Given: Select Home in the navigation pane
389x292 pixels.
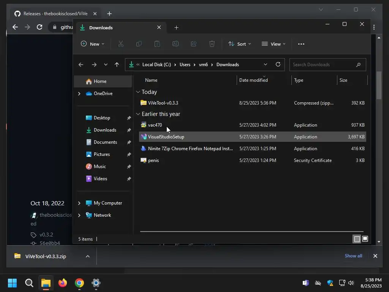Looking at the screenshot, I should click(x=103, y=81).
